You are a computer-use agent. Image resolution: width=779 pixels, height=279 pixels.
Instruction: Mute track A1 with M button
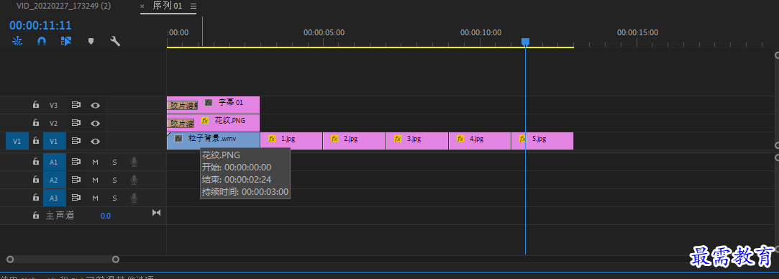[x=96, y=162]
